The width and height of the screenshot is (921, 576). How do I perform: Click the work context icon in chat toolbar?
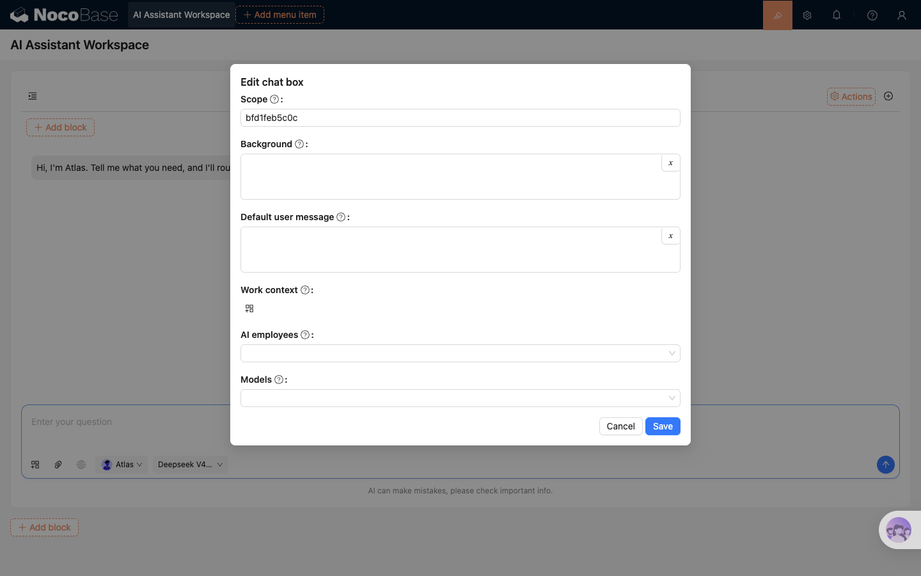[x=35, y=465]
